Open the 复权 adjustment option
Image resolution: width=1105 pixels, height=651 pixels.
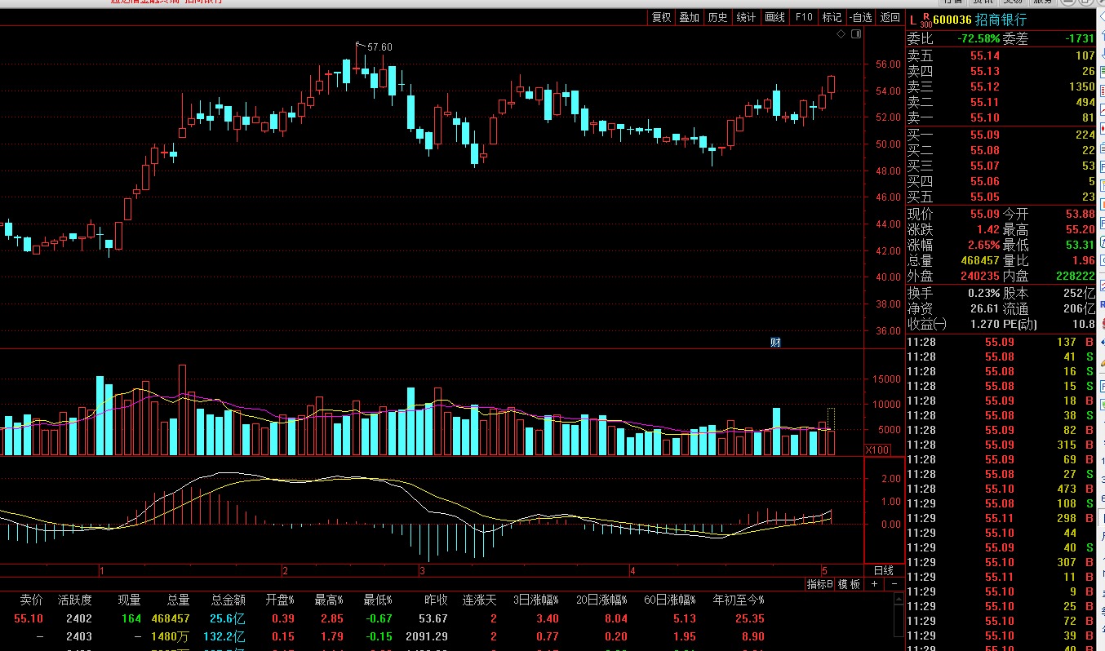661,17
